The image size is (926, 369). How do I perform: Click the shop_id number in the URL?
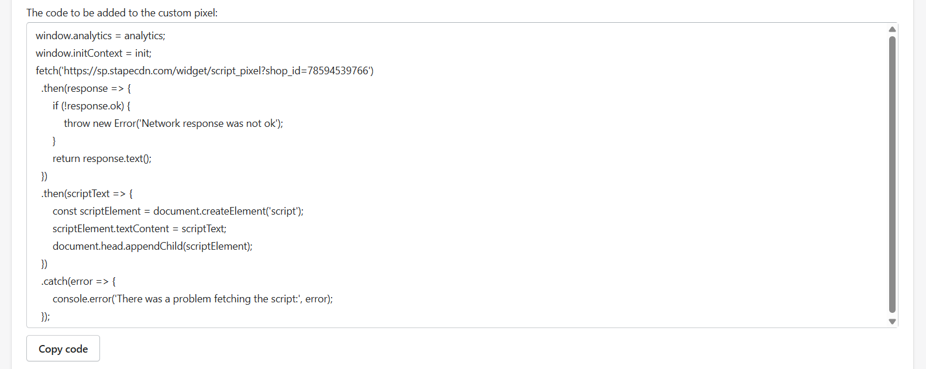coord(338,71)
